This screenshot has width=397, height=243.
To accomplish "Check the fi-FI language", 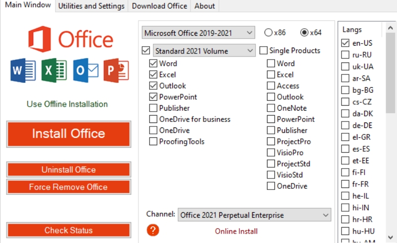I will click(345, 172).
